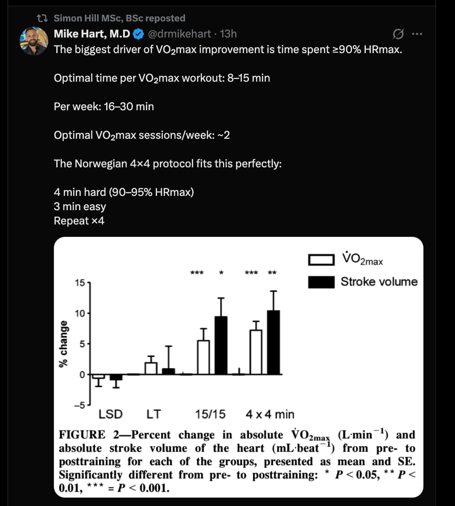
Task: Click the black Stroke volume legend swatch
Action: [321, 282]
